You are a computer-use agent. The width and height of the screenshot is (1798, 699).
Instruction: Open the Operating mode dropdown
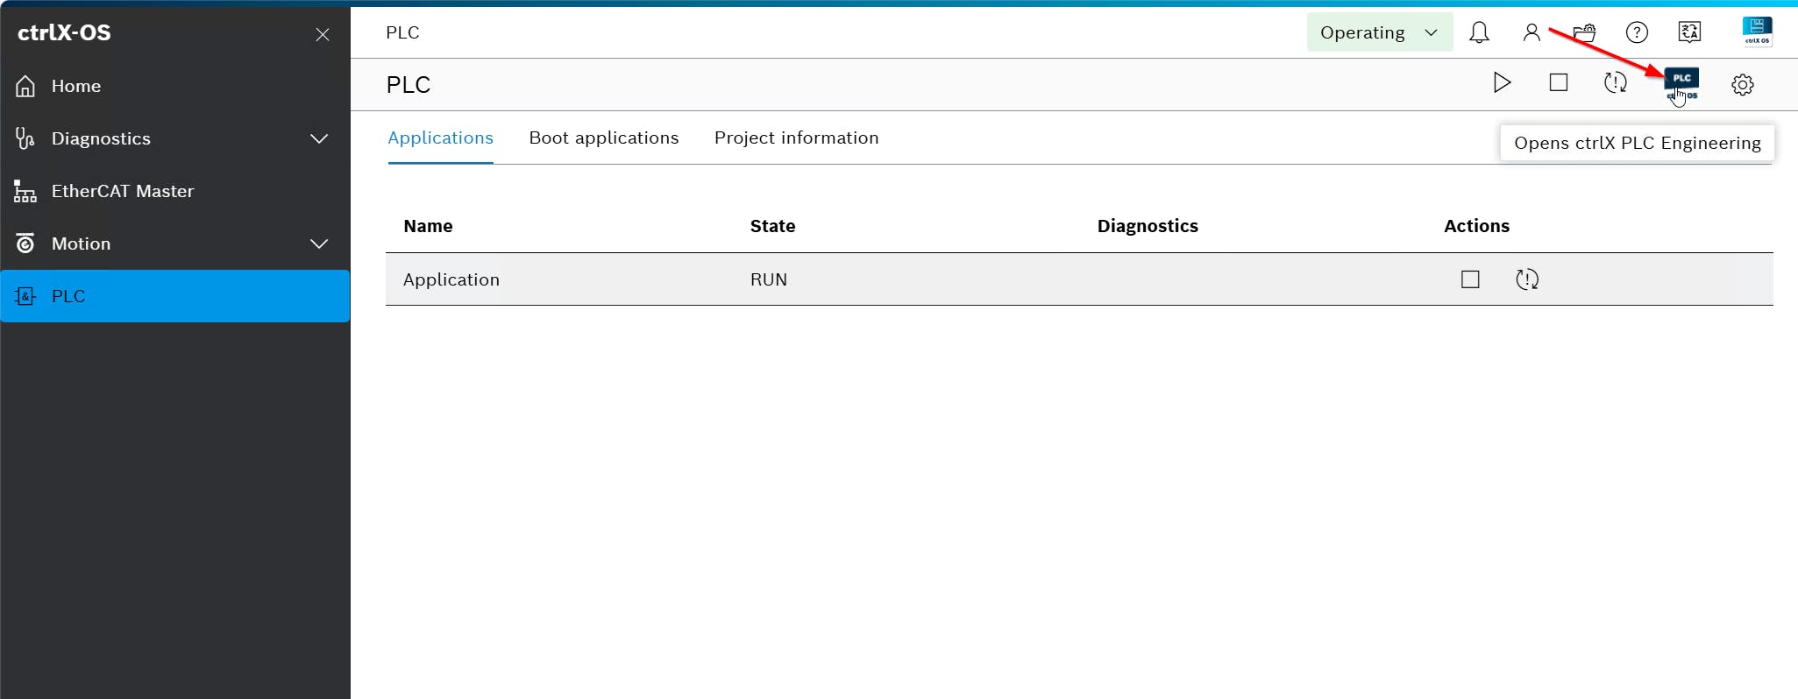click(1379, 33)
